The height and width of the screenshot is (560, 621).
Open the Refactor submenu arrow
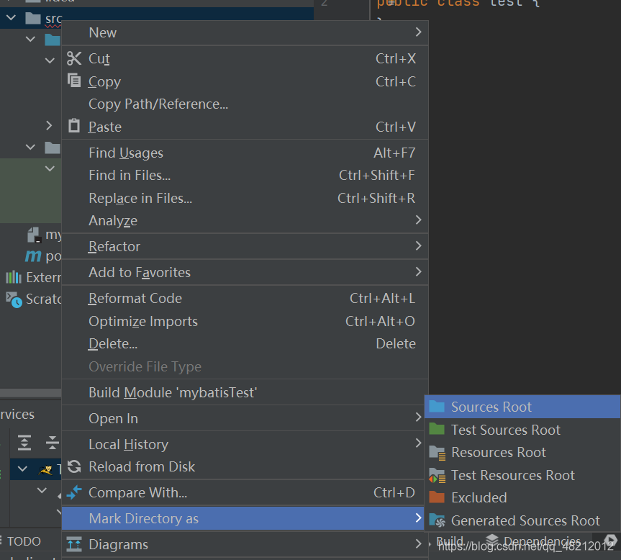click(419, 246)
